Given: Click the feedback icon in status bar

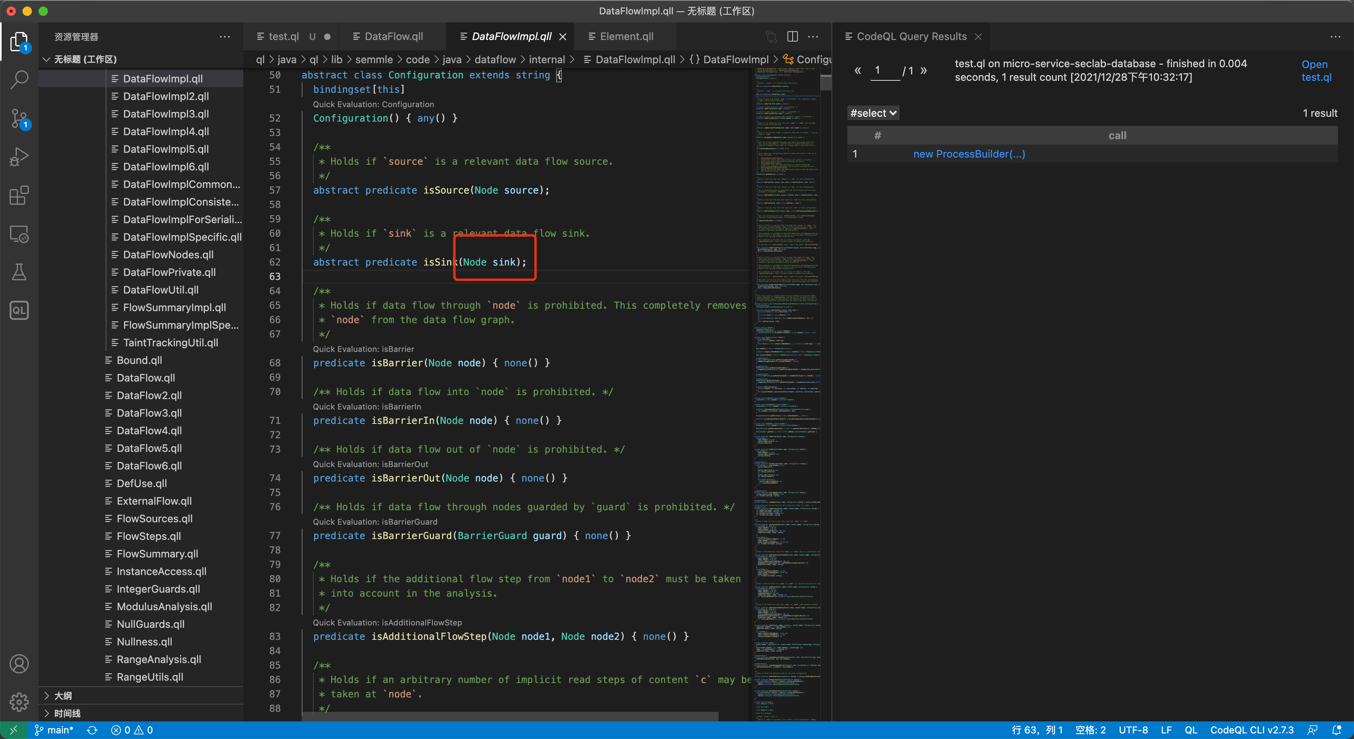Looking at the screenshot, I should tap(1312, 730).
